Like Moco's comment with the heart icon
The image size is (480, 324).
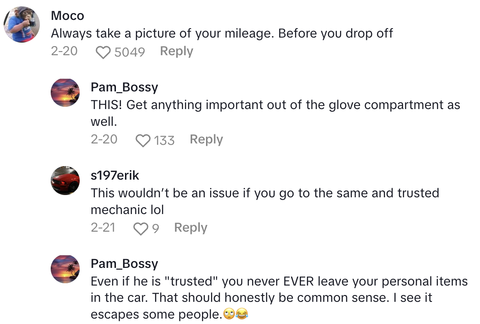click(x=103, y=52)
